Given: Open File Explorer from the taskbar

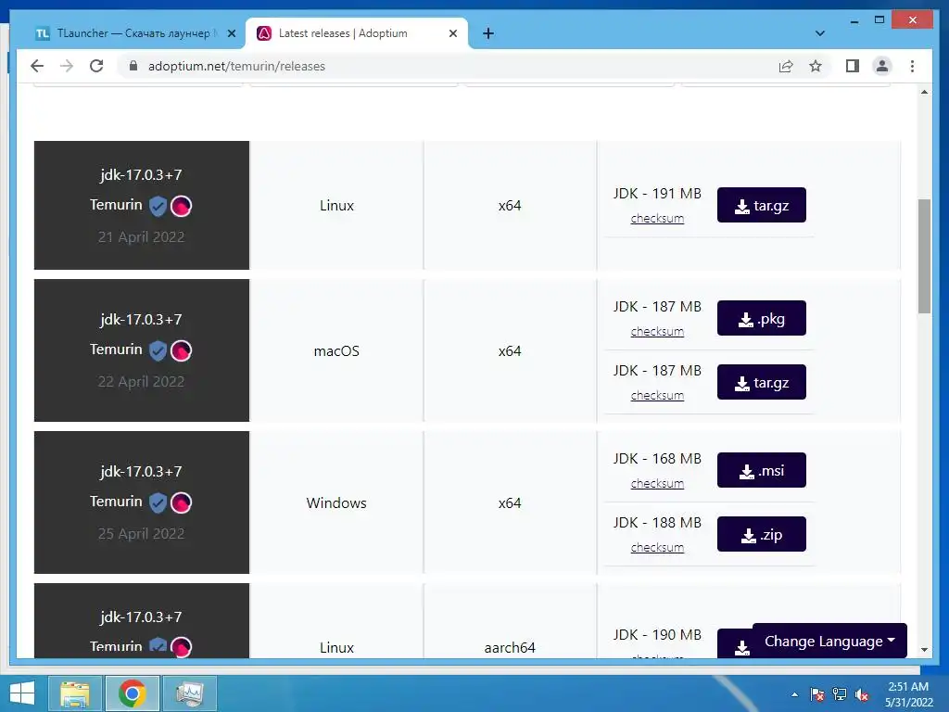Looking at the screenshot, I should pyautogui.click(x=75, y=693).
